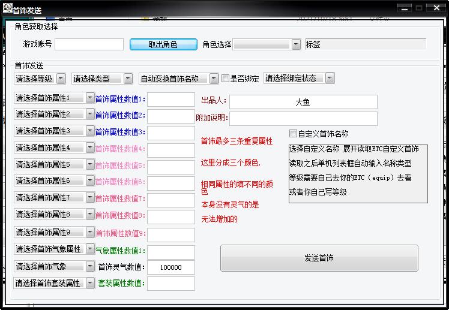The image size is (449, 310).
Task: Click the 出品人 field containing 大鱼
Action: [x=303, y=102]
